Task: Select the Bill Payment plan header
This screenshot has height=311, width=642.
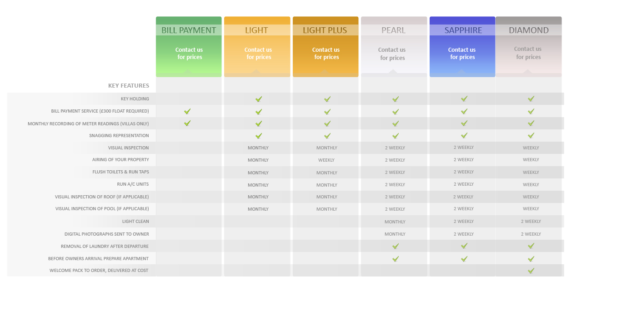Action: pyautogui.click(x=189, y=30)
